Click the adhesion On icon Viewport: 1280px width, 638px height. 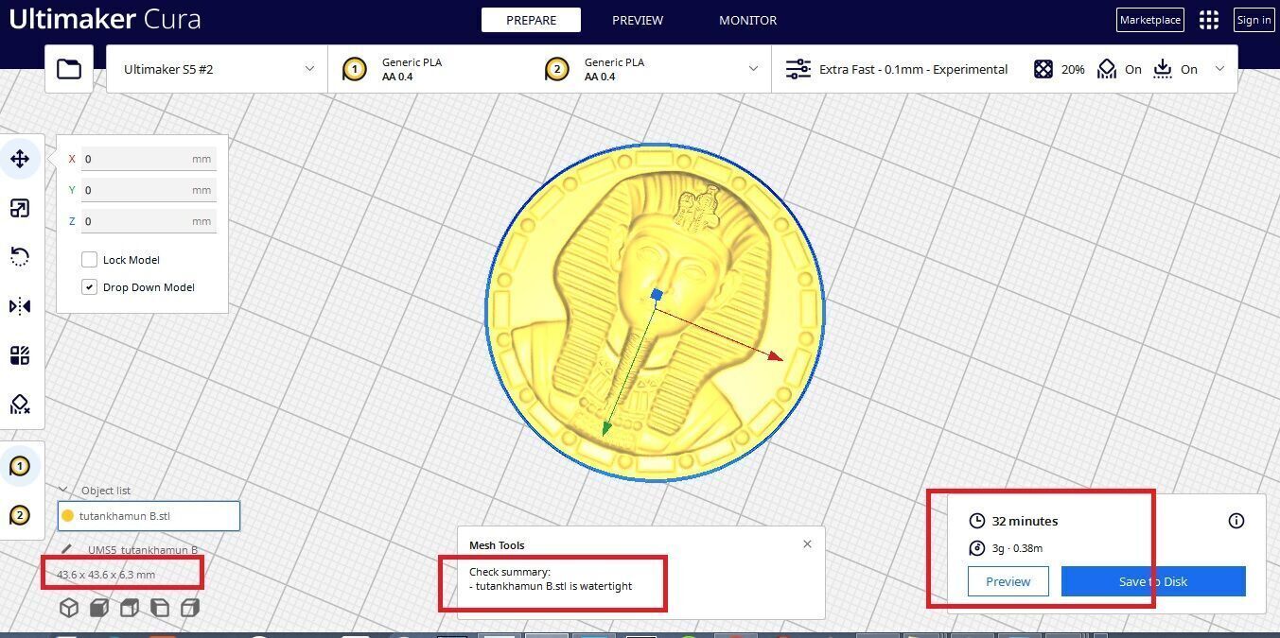point(1163,69)
